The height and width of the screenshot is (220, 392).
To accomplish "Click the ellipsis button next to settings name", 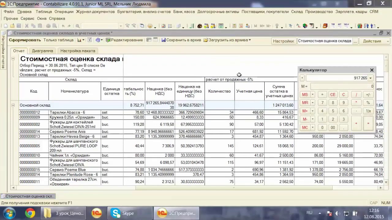I will tap(355, 41).
